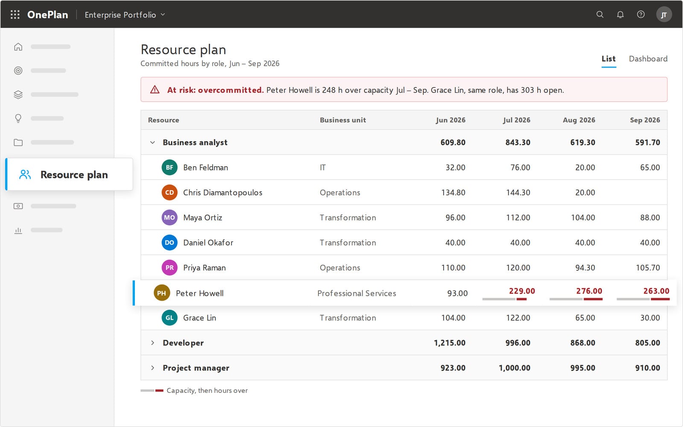This screenshot has height=427, width=683.
Task: Click the Project manager 1,000.00 Jul total
Action: click(x=514, y=368)
